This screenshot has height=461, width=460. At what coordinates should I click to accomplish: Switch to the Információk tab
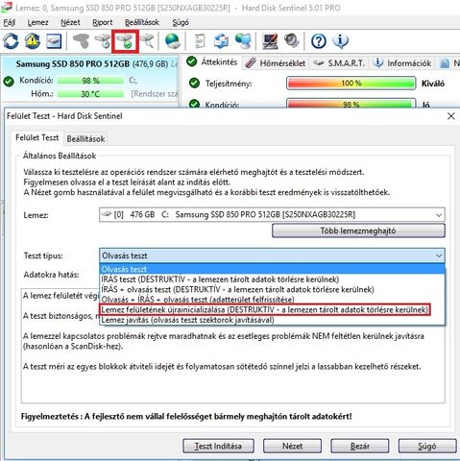403,63
